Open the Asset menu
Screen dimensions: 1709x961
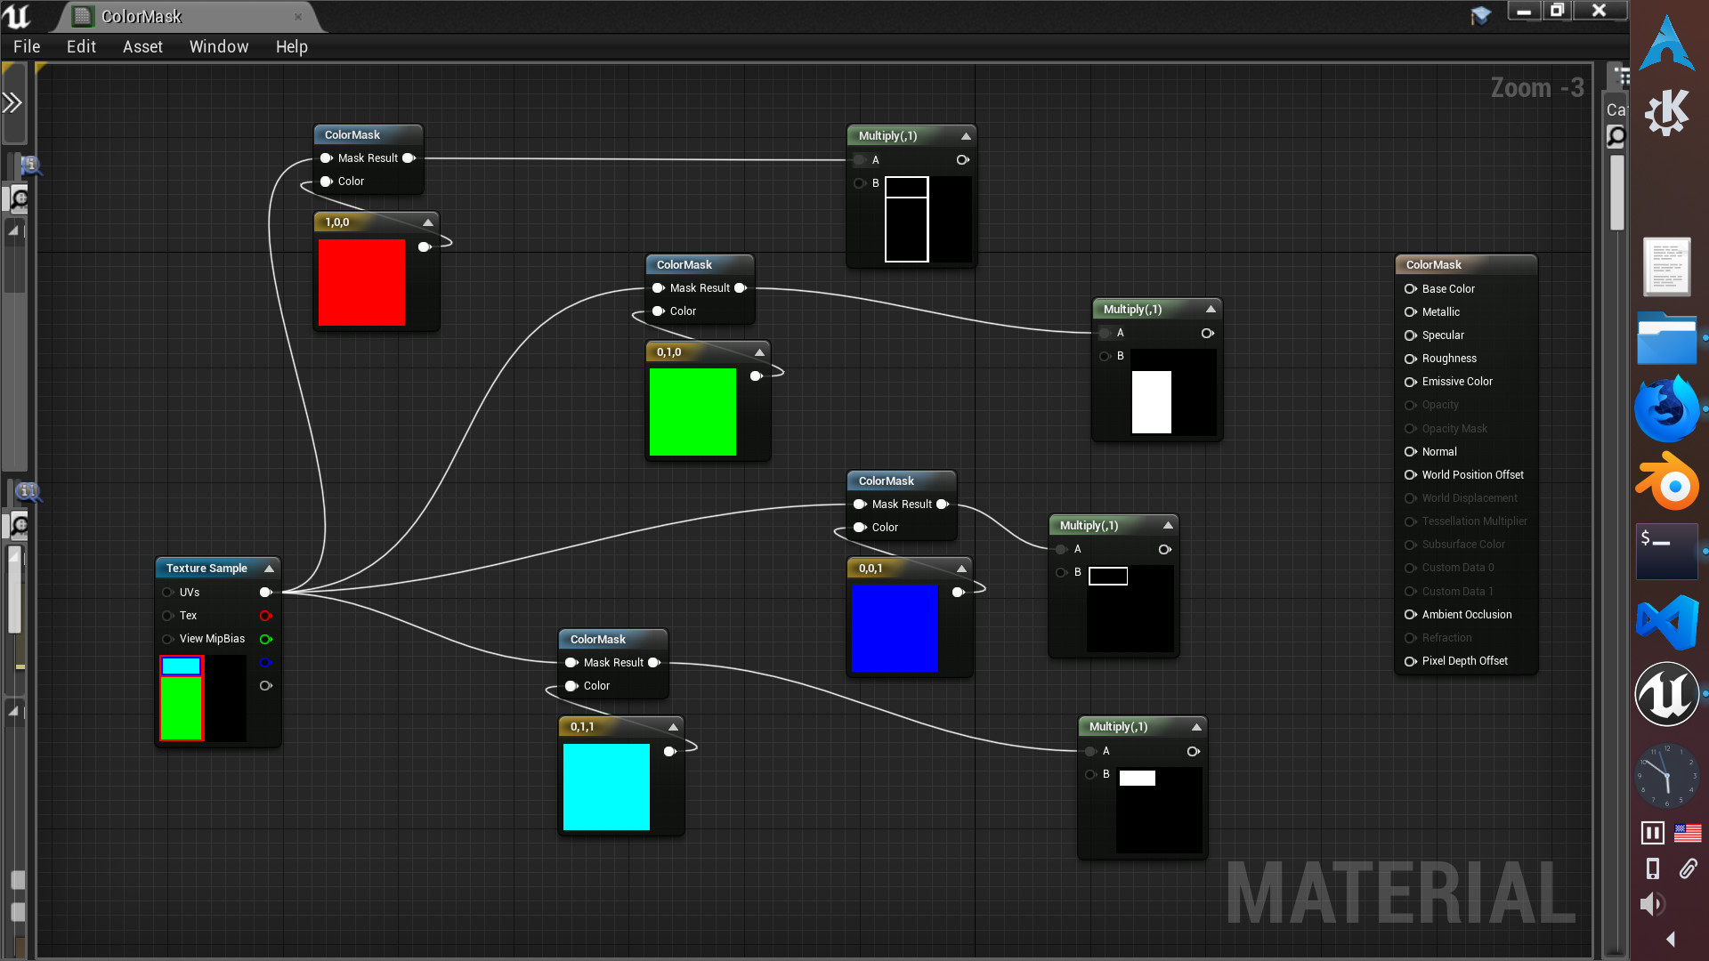click(x=142, y=46)
